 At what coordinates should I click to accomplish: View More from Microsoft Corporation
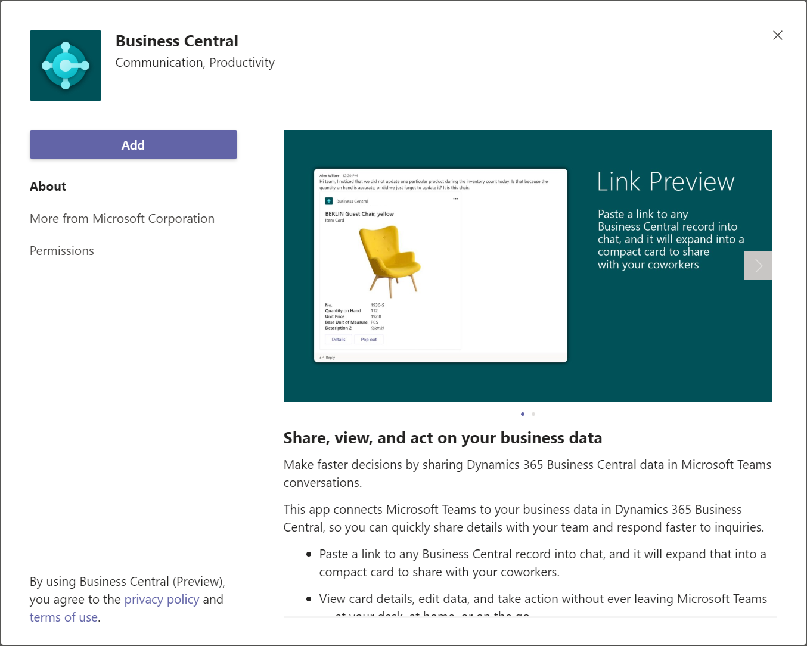point(122,218)
